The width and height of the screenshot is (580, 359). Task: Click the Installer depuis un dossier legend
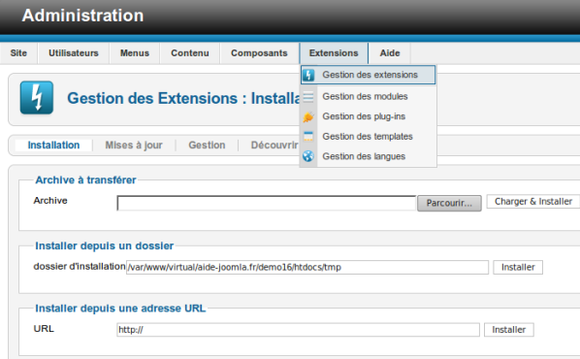[x=105, y=246]
